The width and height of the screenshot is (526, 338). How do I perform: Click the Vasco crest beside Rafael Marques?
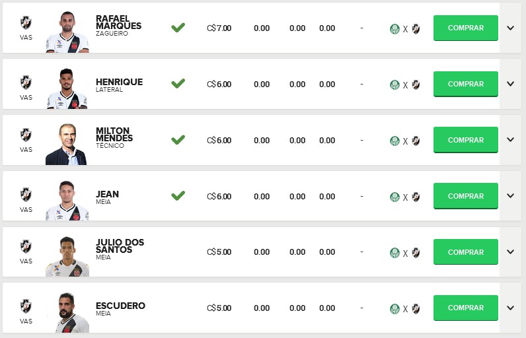tap(26, 22)
